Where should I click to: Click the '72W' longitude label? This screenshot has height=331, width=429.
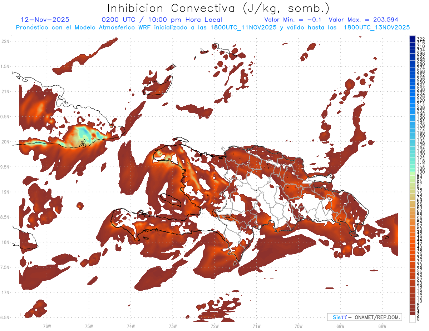214,326
